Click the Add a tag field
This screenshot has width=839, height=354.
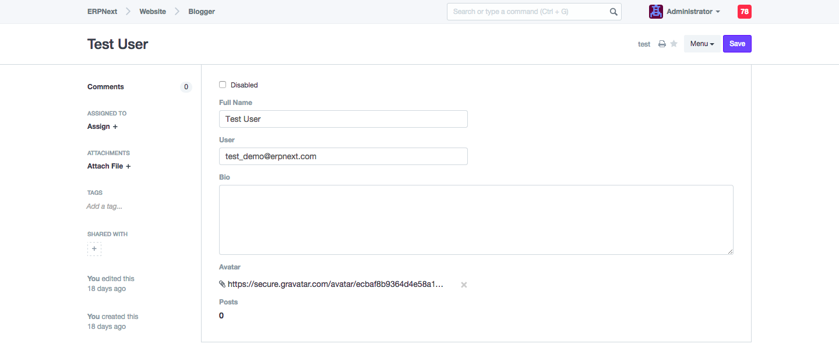tap(104, 206)
